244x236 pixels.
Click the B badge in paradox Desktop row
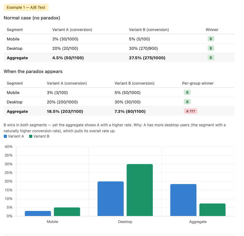pos(187,102)
